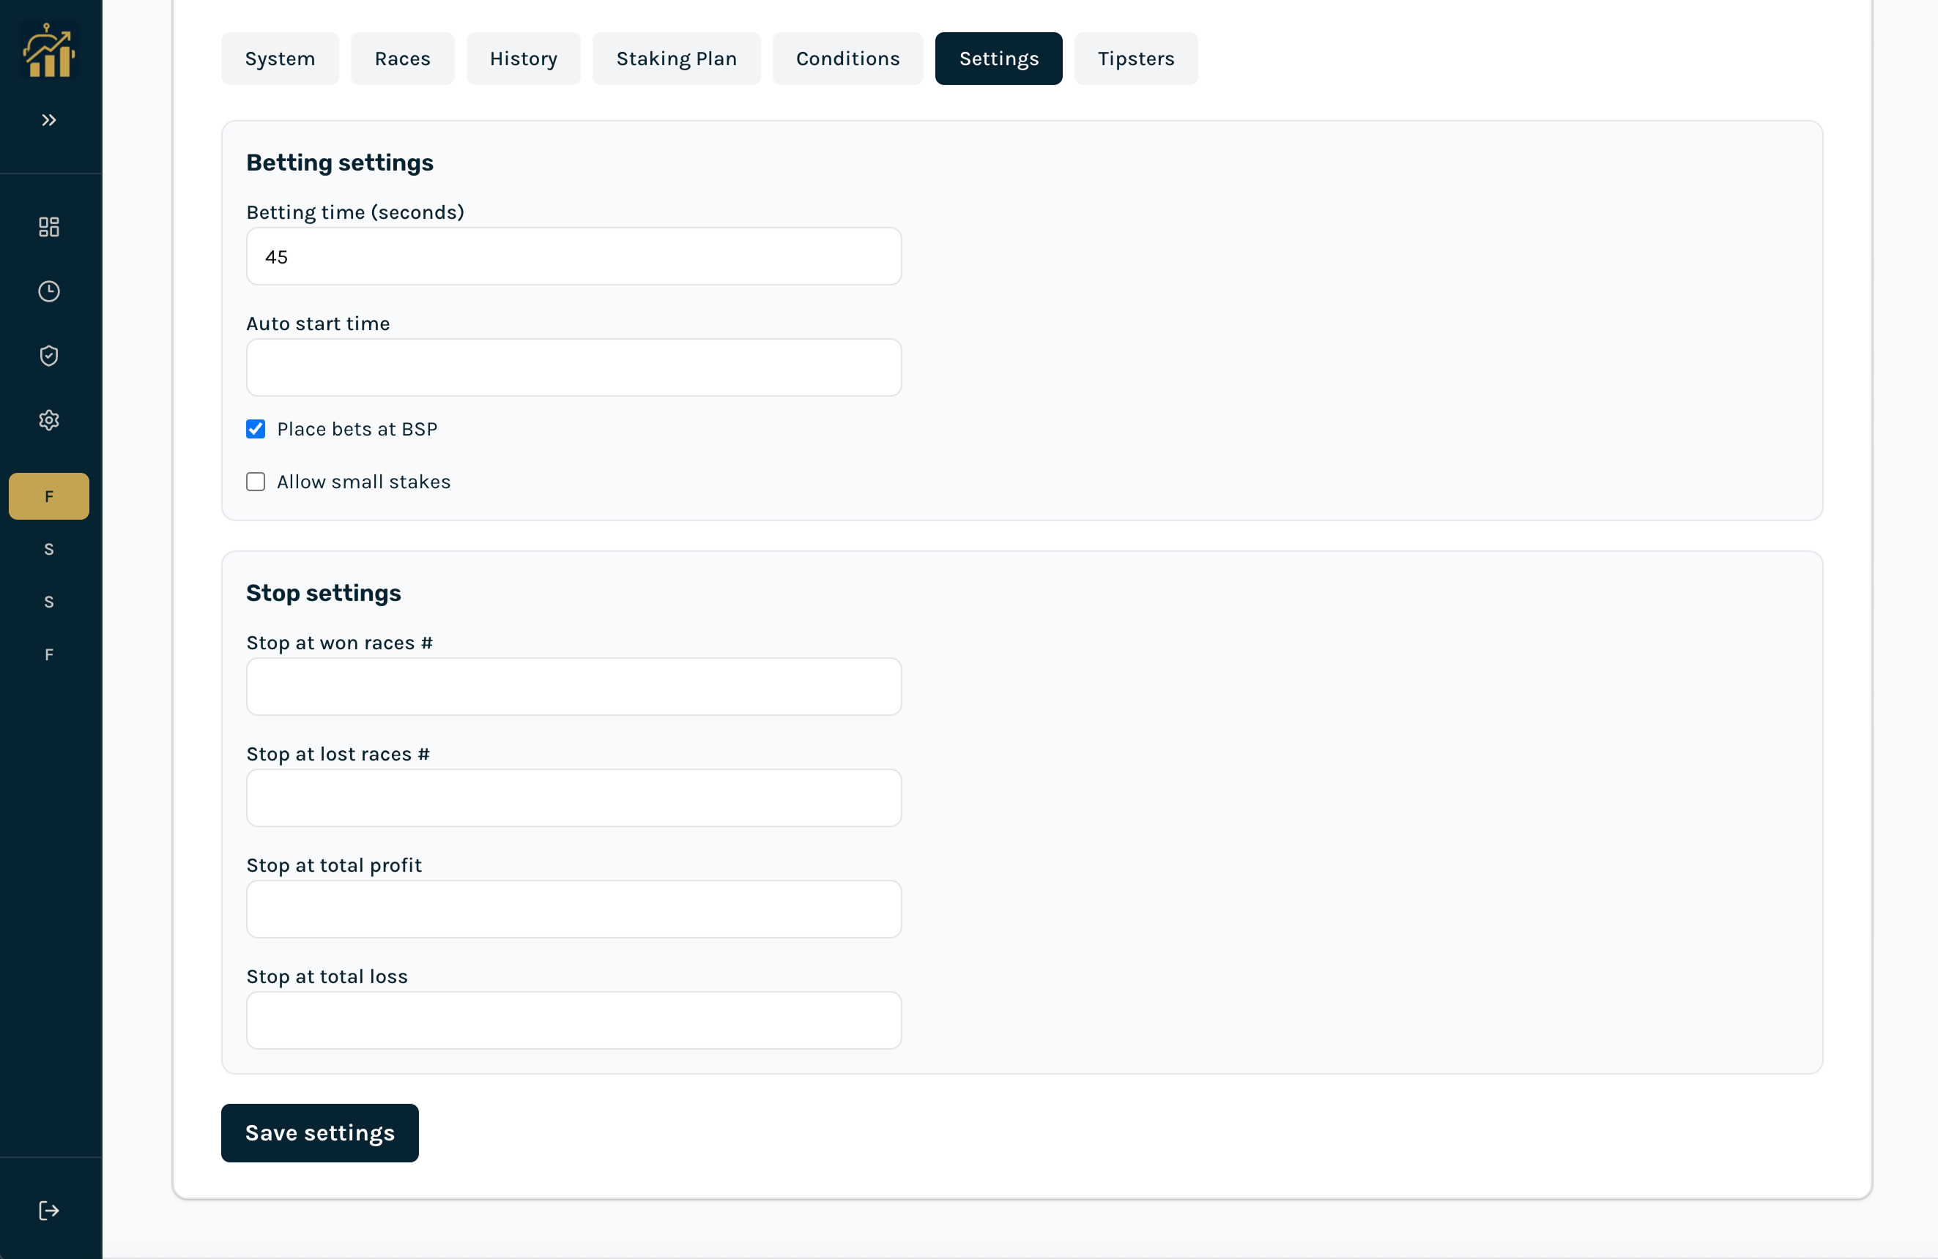Enable Allow small stakes checkbox
The width and height of the screenshot is (1938, 1259).
[x=256, y=482]
